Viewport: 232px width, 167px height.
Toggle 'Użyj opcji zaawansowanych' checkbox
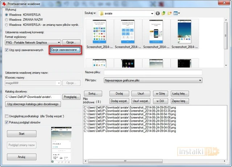click(7, 50)
